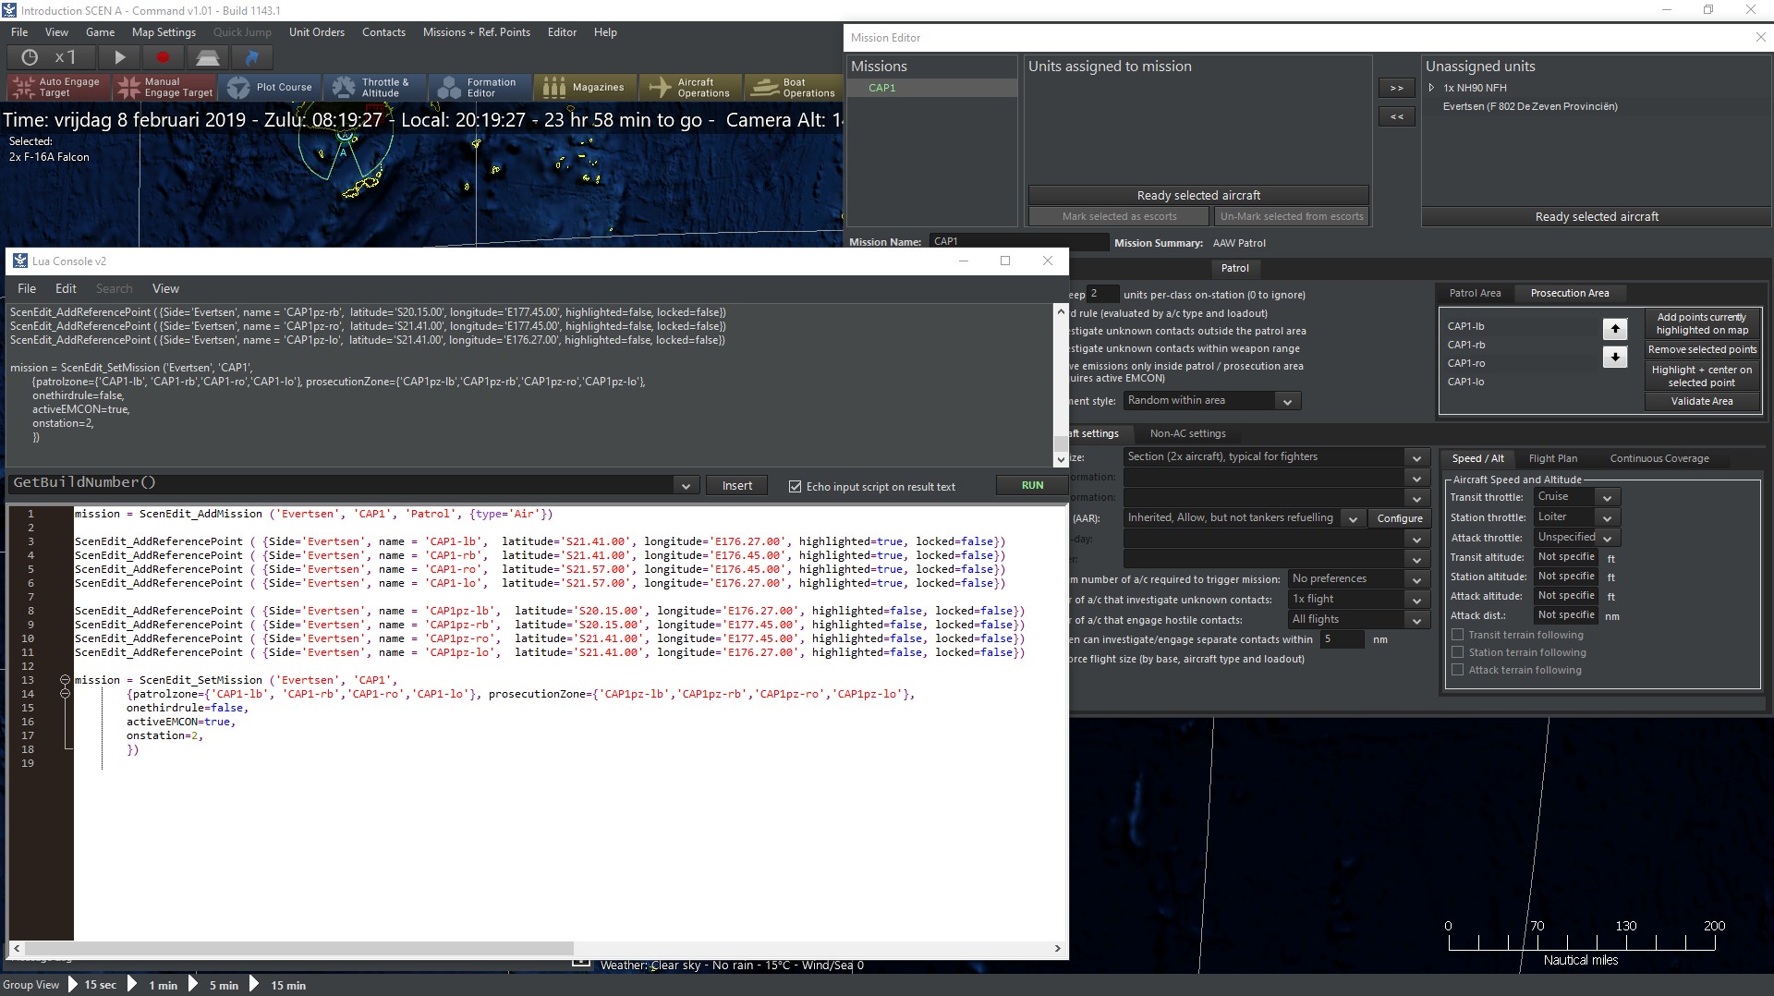Open the Lua Console Edit menu
Viewport: 1774px width, 996px height.
coord(66,289)
